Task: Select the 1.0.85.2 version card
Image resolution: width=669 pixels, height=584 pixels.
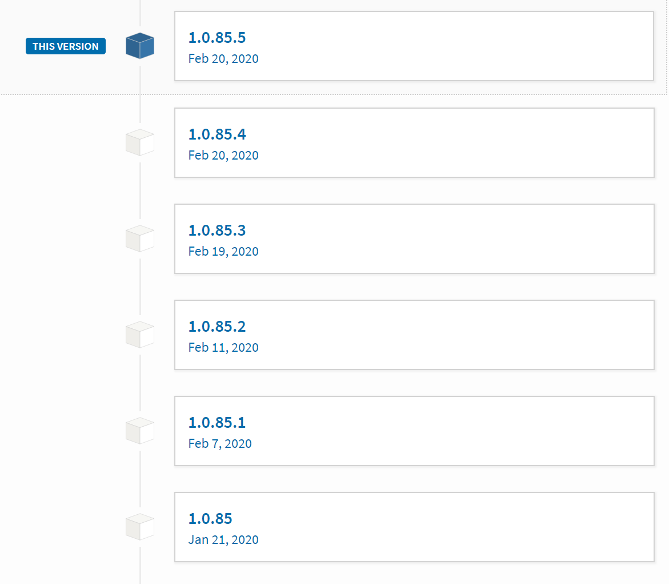Action: (x=414, y=335)
